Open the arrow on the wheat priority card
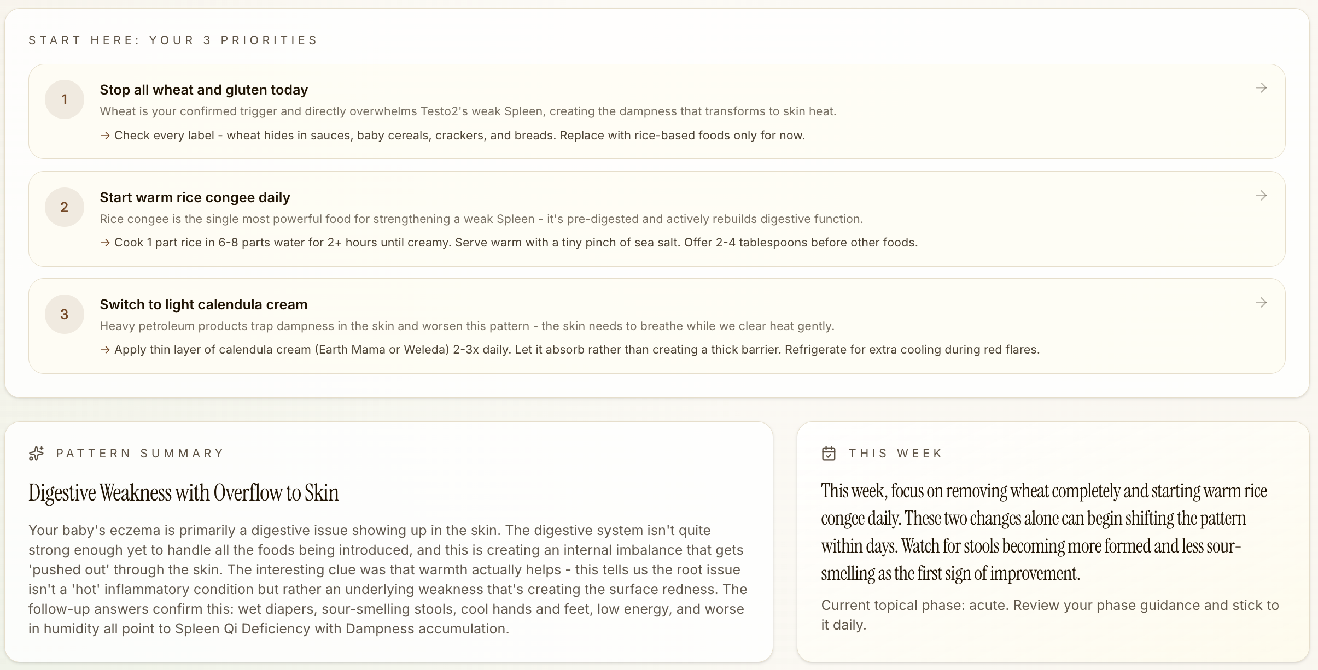This screenshot has height=670, width=1318. [x=1262, y=87]
